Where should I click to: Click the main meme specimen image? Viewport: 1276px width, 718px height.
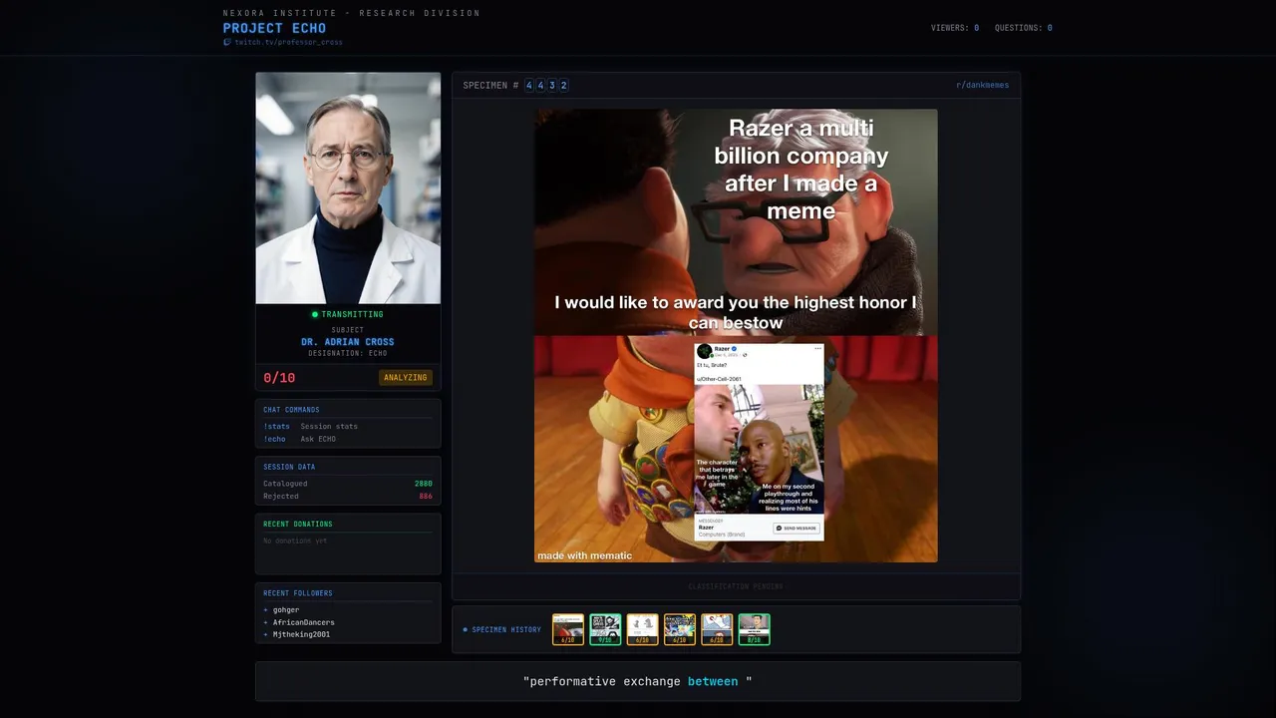point(736,335)
